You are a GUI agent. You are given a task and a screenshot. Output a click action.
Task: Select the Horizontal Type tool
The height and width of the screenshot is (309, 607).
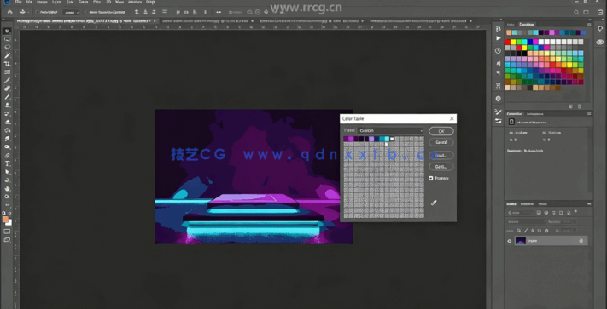point(7,163)
